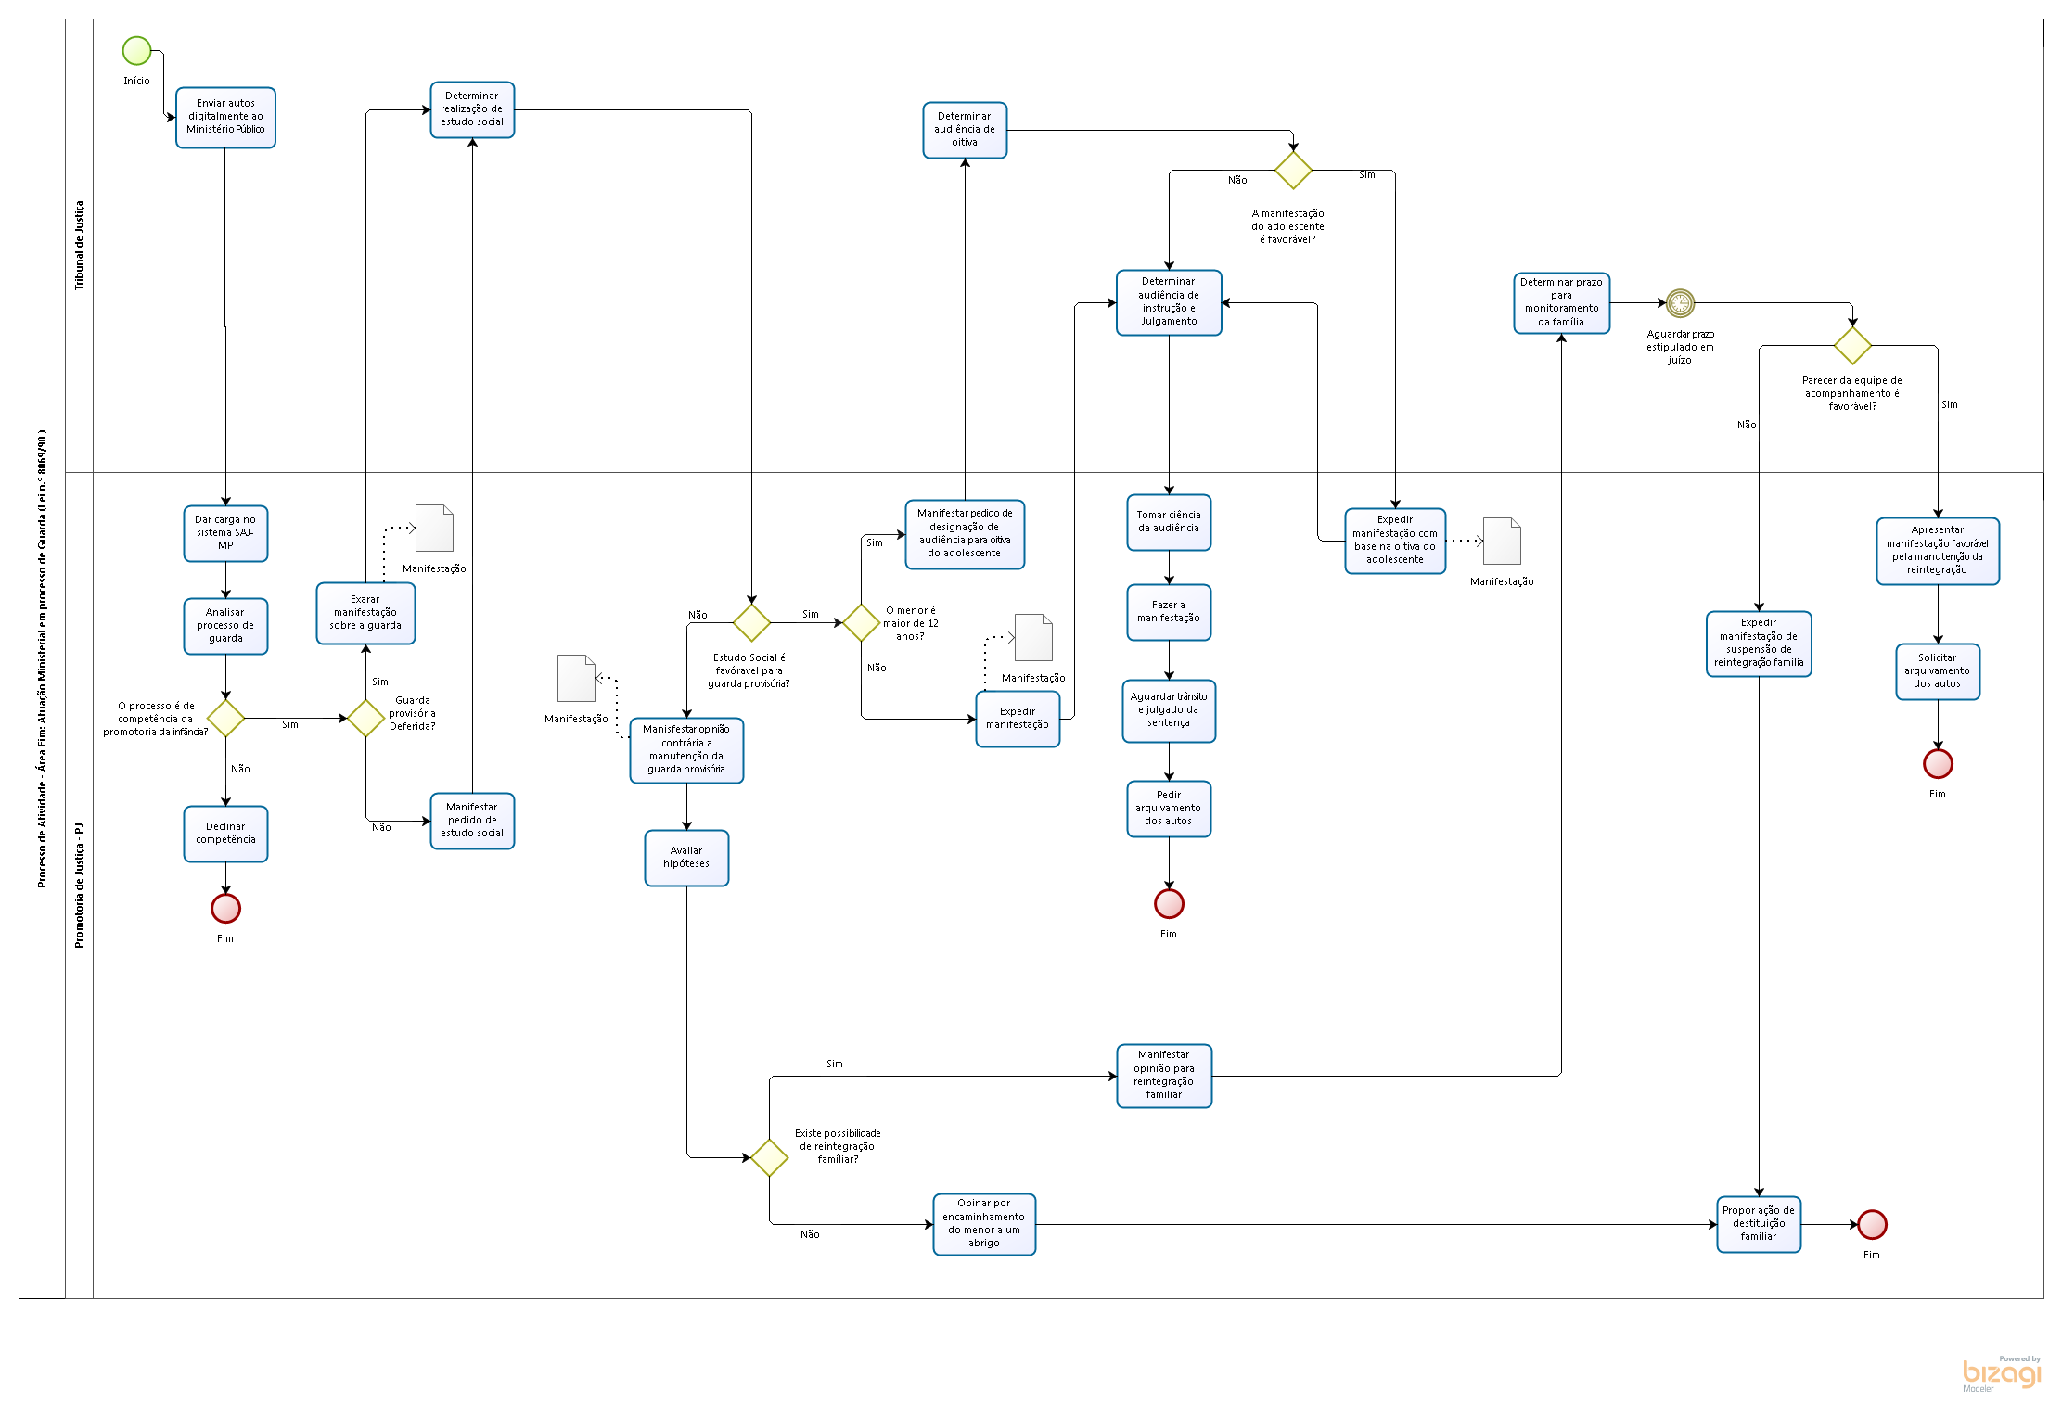Select the 'Tomar ciência da audiência' task
Viewport: 2062px width, 1403px height.
click(1169, 522)
